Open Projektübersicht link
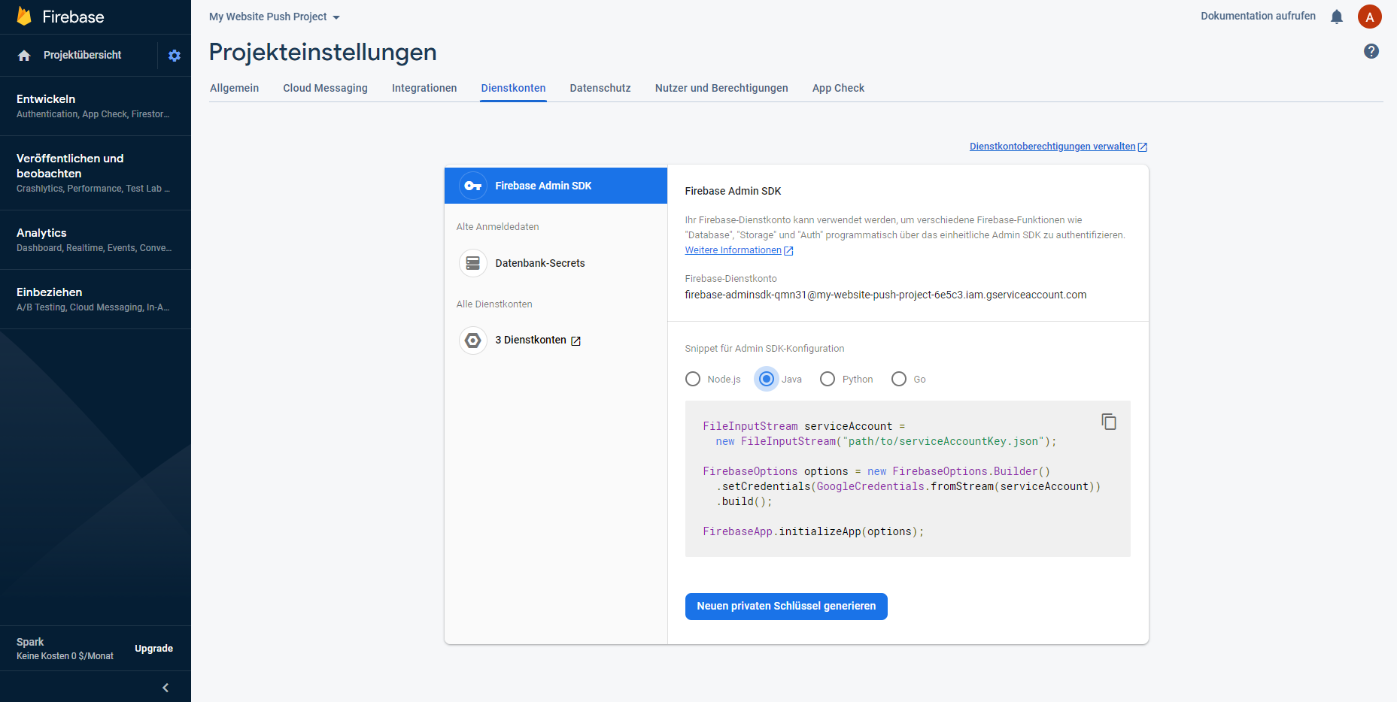1397x702 pixels. coord(82,55)
